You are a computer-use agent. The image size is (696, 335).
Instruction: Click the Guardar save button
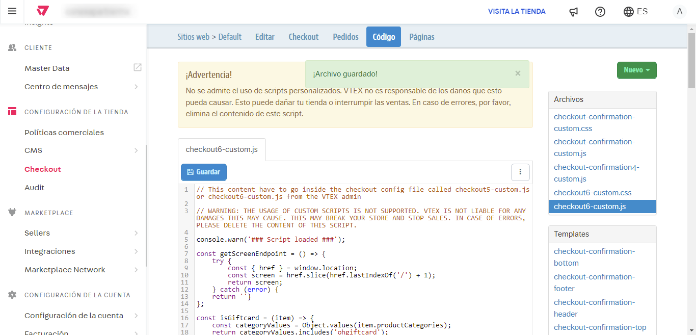204,172
